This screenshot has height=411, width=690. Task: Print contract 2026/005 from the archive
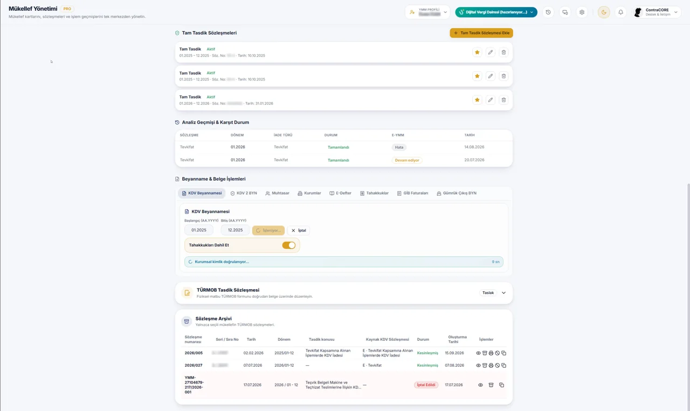coord(491,353)
